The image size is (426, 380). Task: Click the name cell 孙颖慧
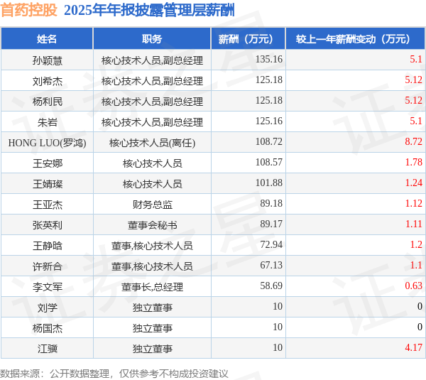48,60
